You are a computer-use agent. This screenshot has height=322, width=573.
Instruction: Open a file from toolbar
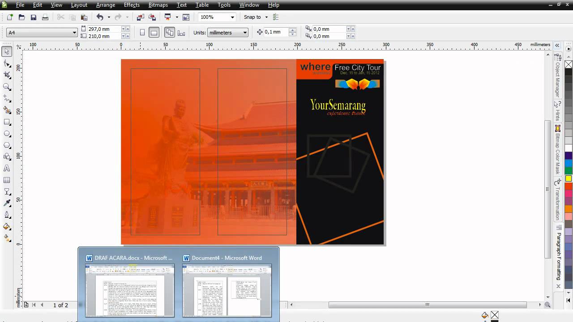coord(21,17)
